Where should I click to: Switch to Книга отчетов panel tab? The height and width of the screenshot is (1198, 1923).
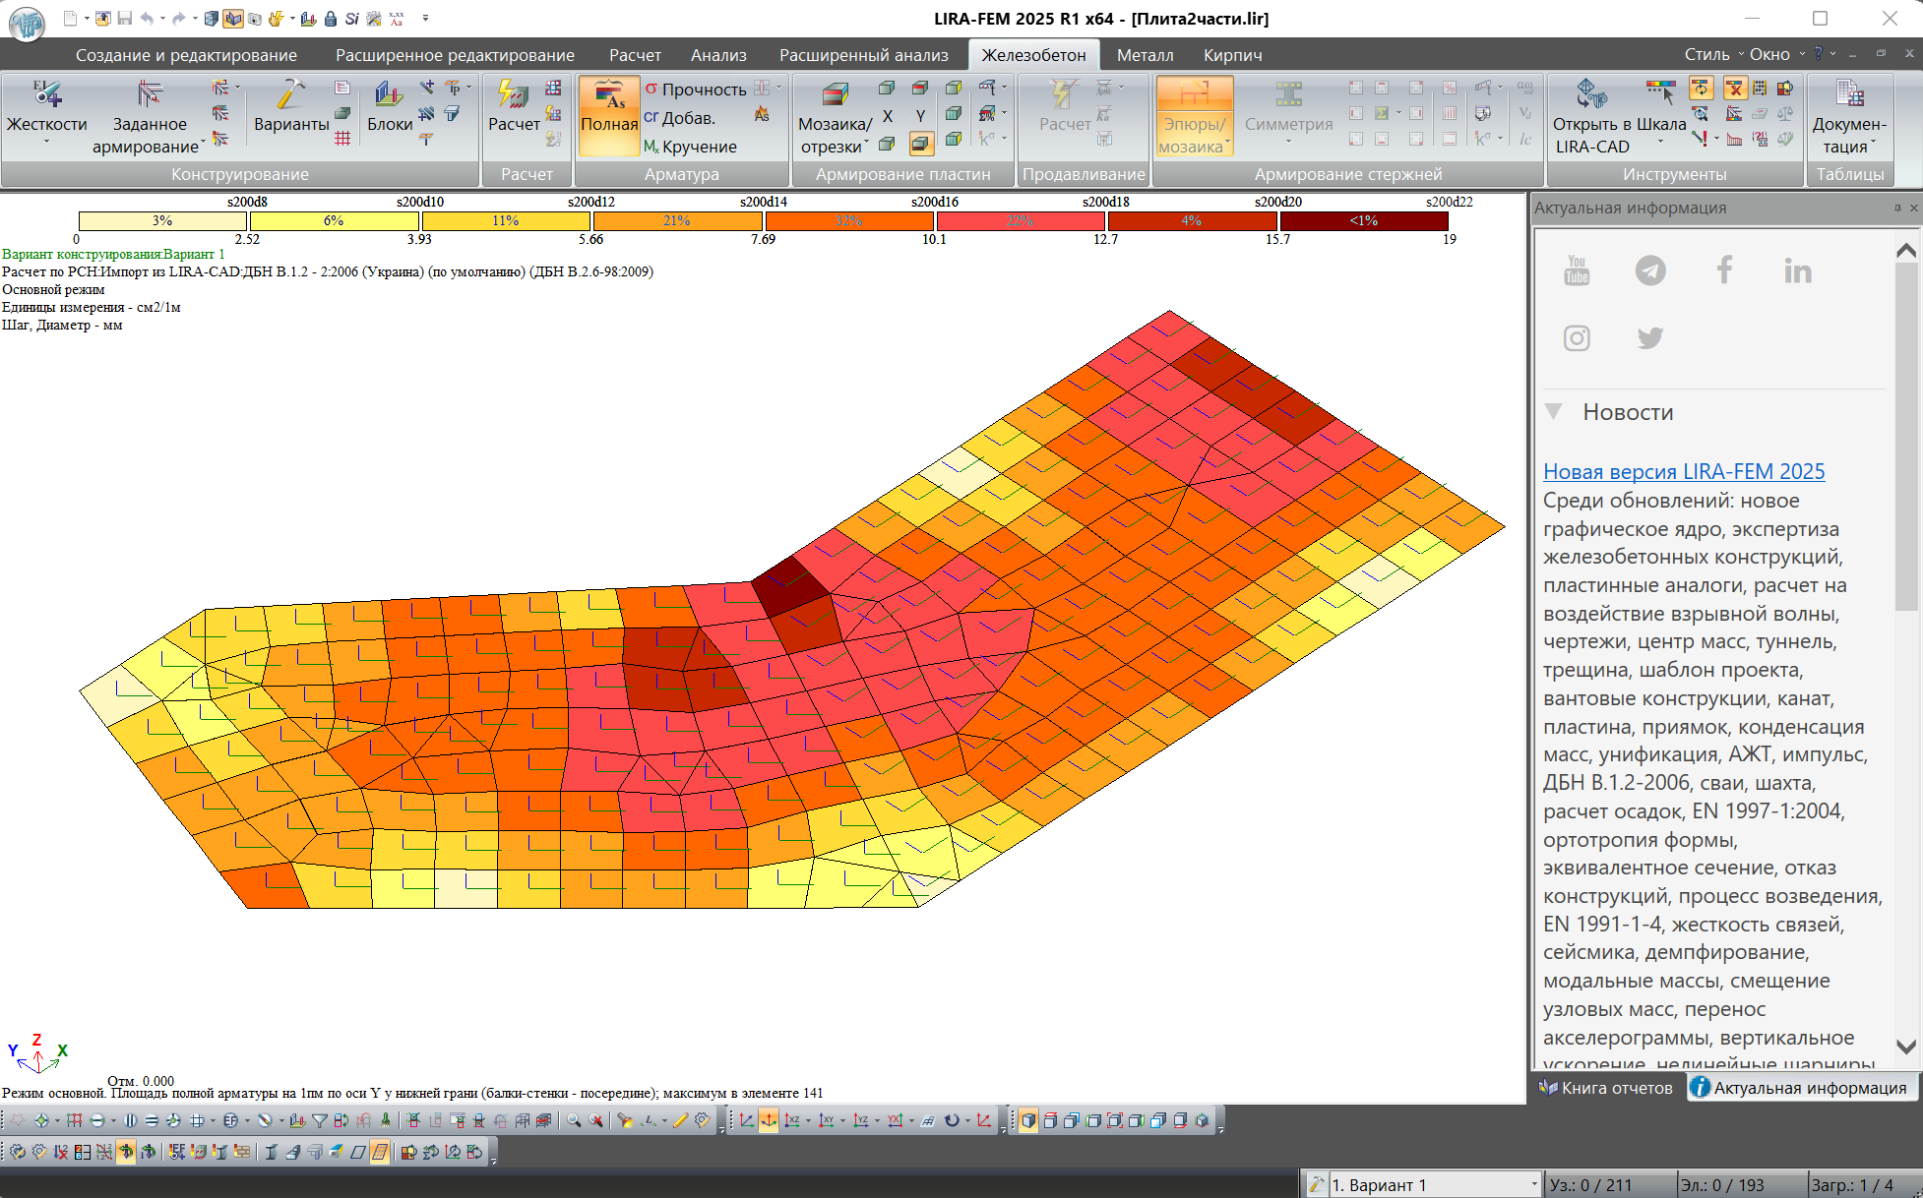[1606, 1088]
